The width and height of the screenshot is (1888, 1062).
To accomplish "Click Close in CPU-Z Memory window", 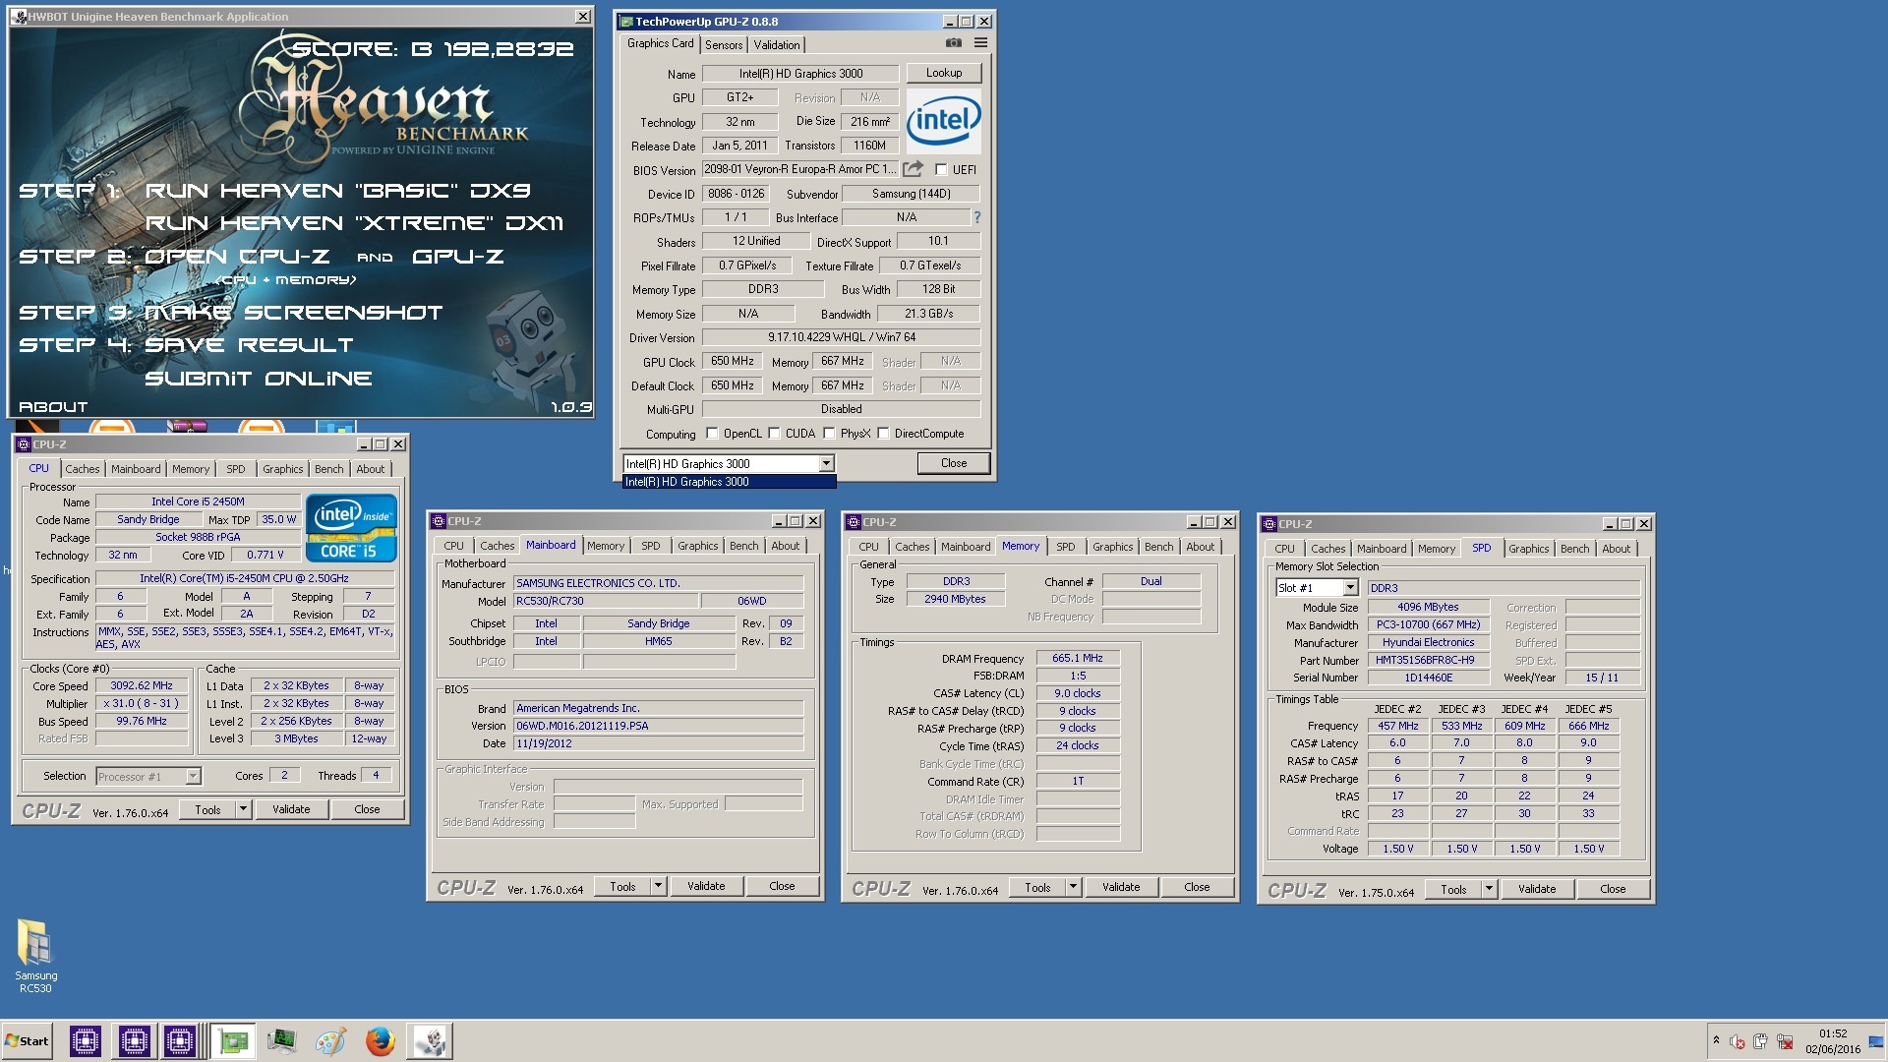I will [x=1197, y=887].
